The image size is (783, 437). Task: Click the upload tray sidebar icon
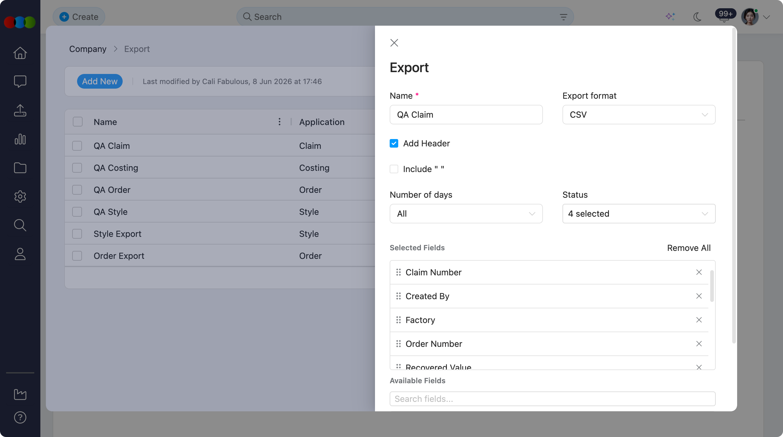[x=20, y=110]
